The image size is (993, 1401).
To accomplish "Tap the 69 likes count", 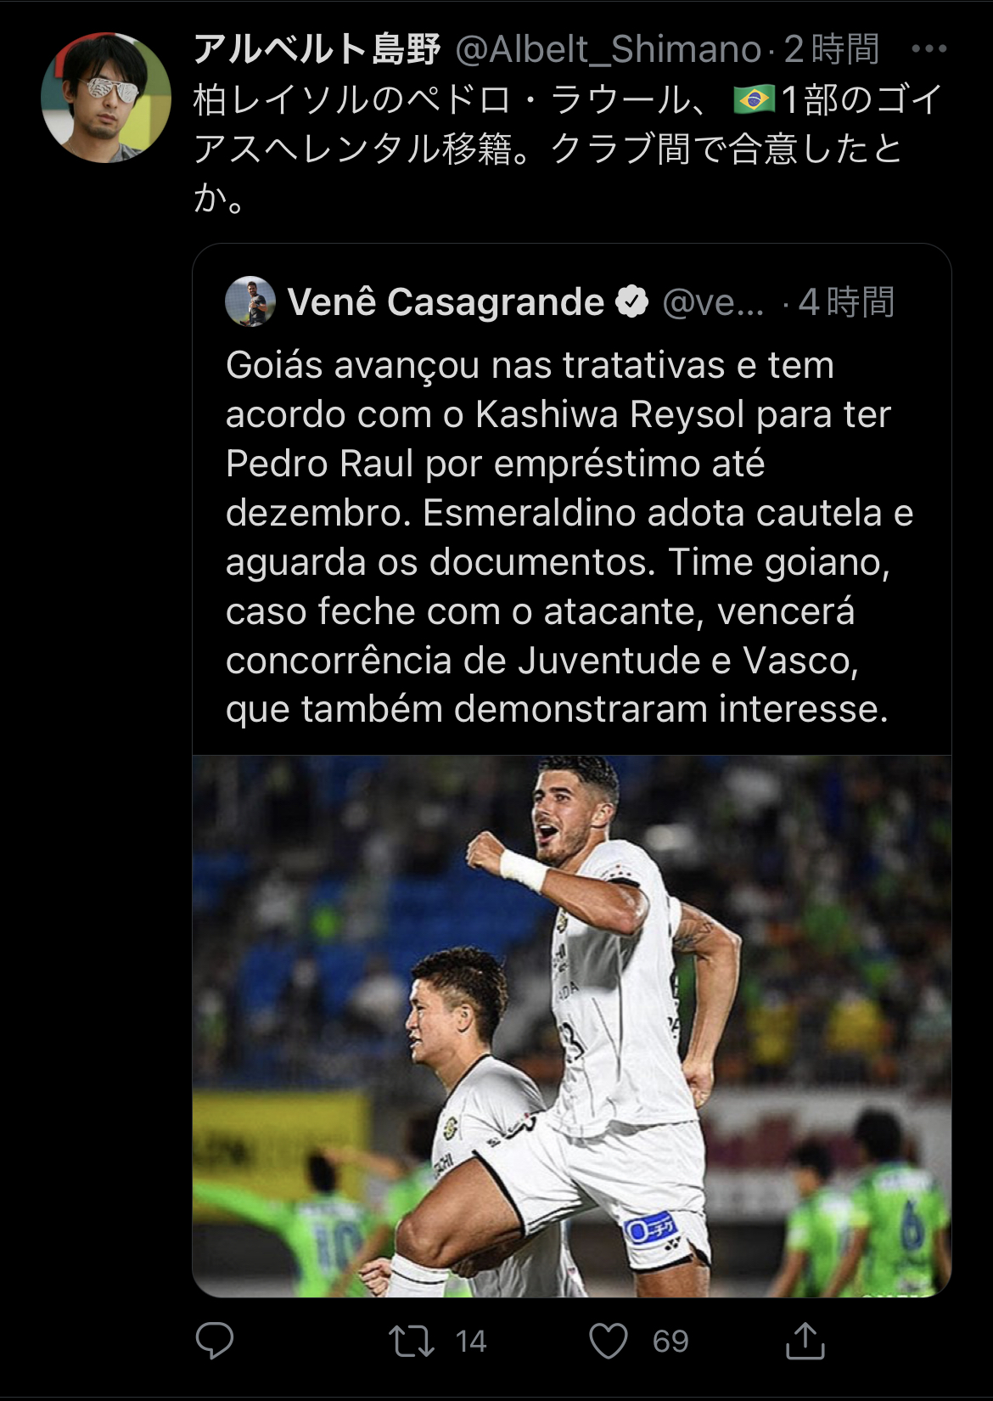I will (x=670, y=1342).
